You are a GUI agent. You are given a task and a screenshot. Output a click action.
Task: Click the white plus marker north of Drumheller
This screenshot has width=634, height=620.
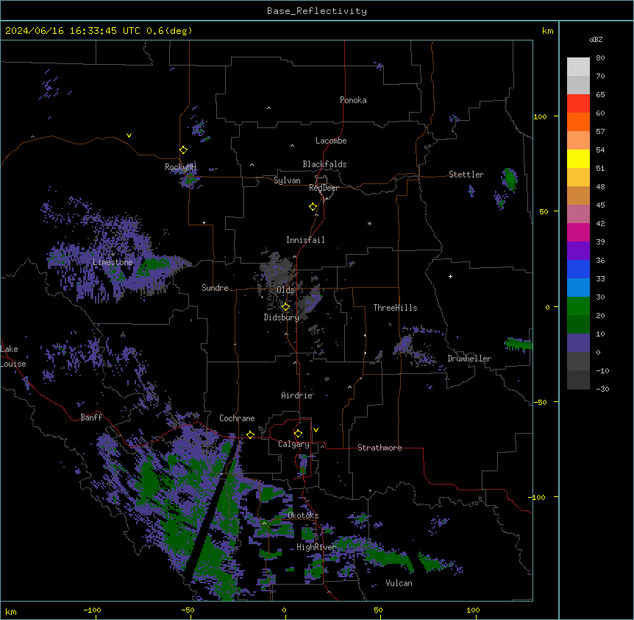pos(450,276)
